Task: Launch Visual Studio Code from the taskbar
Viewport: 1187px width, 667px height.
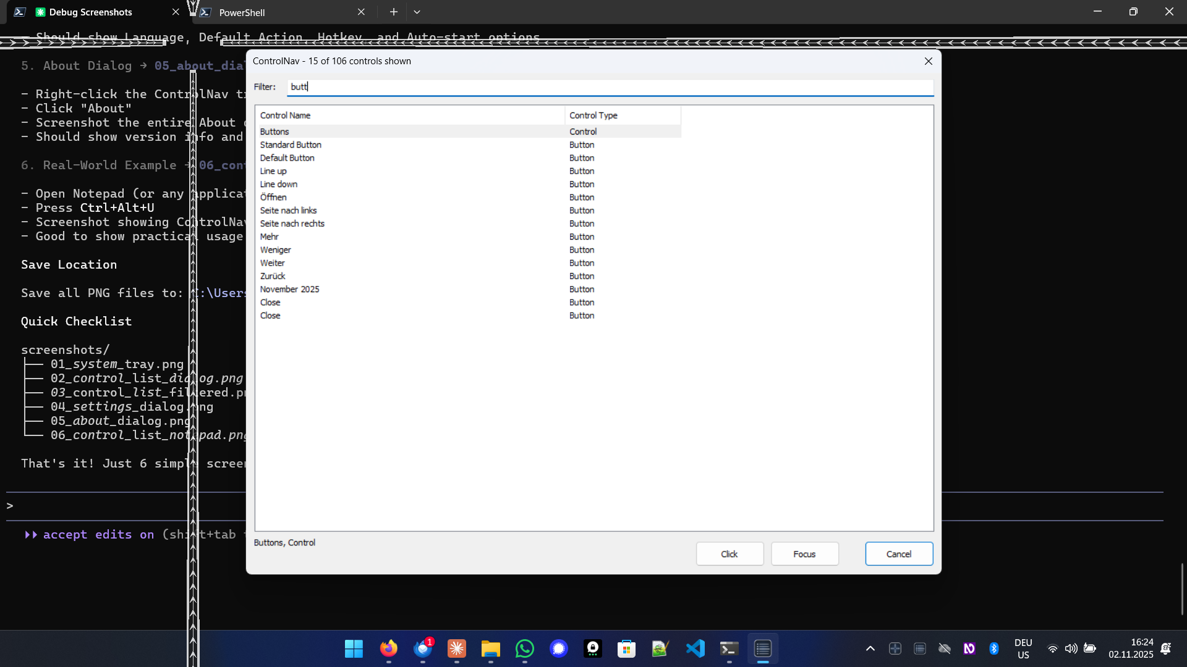Action: 696,649
